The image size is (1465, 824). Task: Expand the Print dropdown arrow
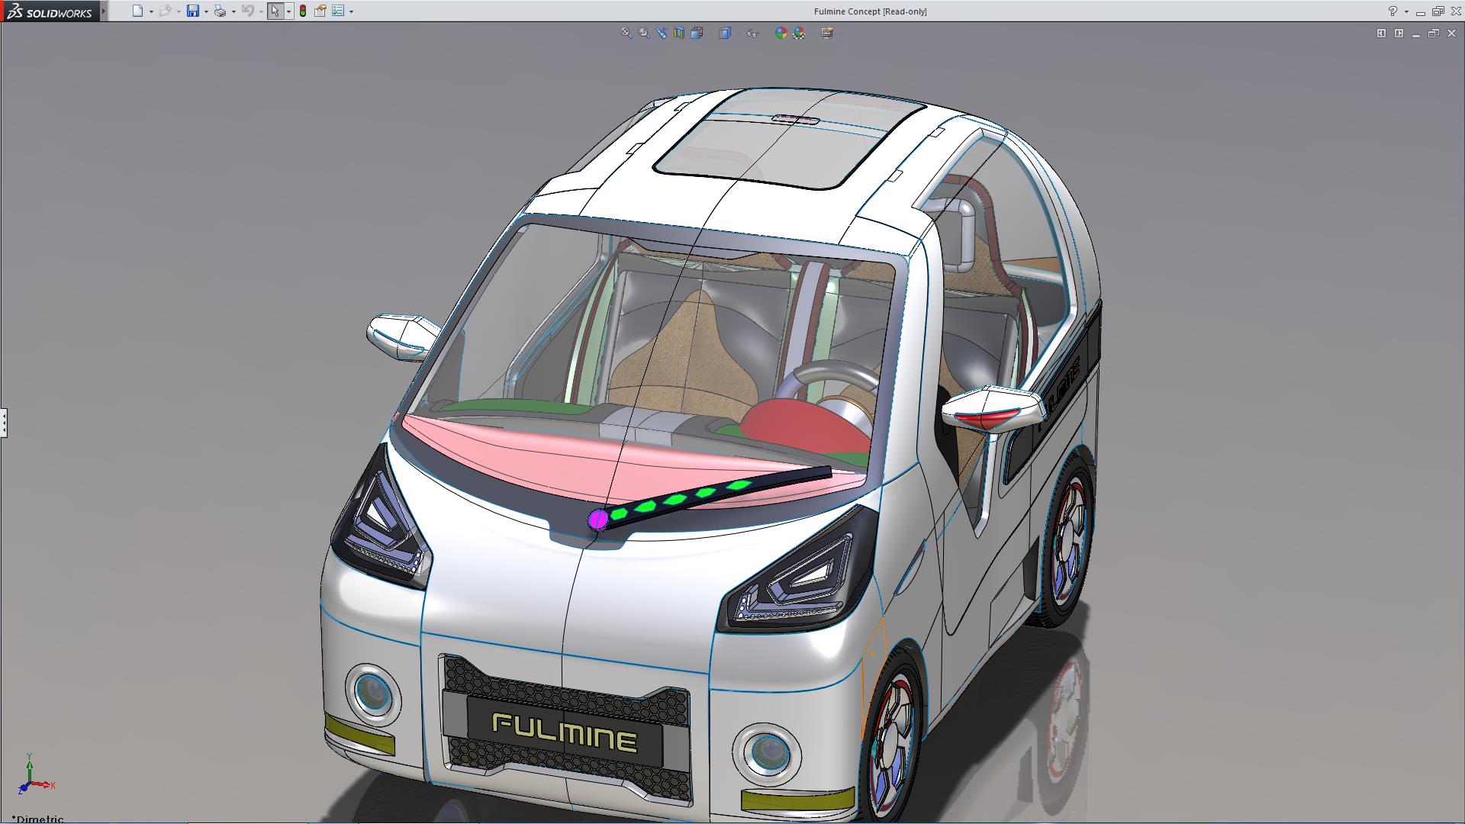click(x=233, y=11)
